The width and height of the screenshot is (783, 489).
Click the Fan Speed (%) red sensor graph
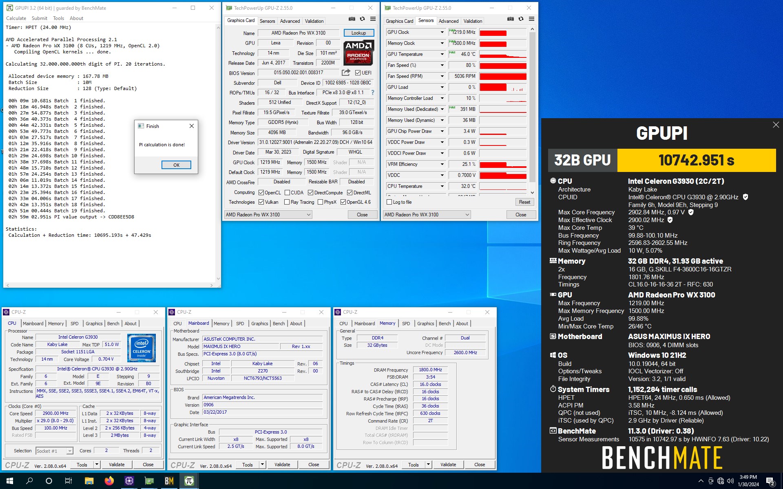503,66
